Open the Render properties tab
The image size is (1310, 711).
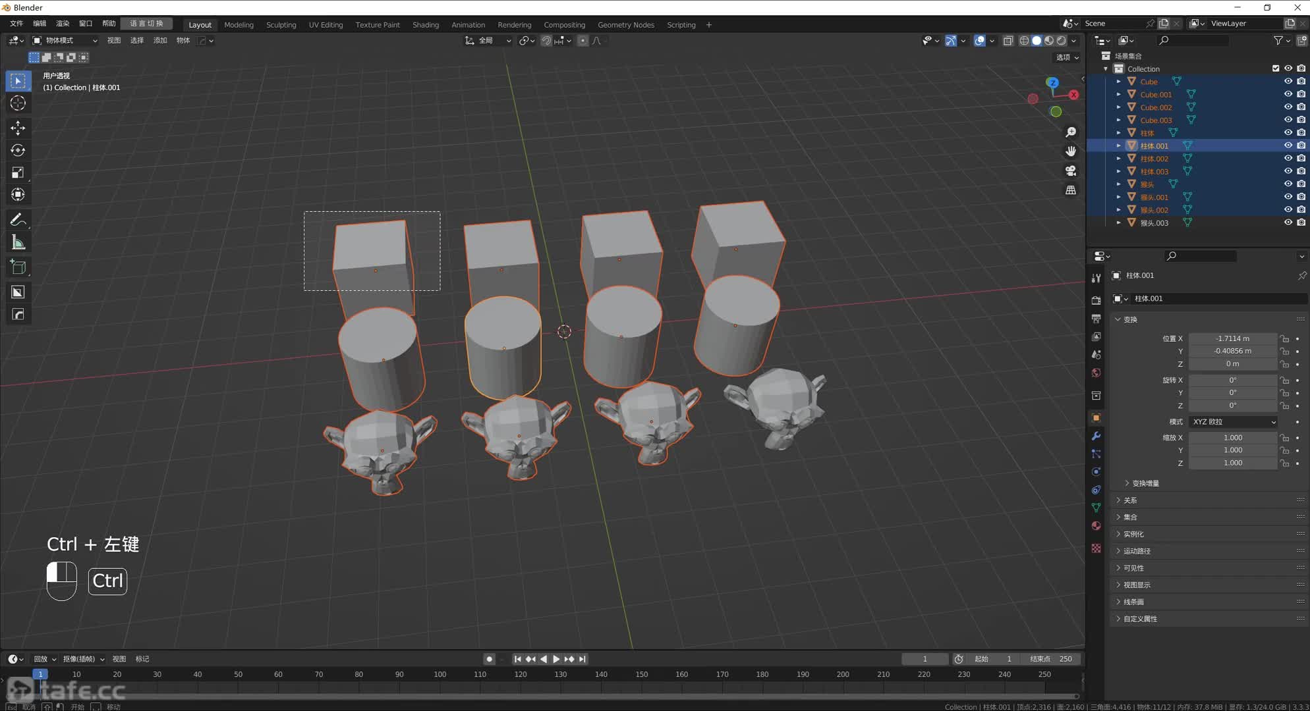click(1096, 300)
